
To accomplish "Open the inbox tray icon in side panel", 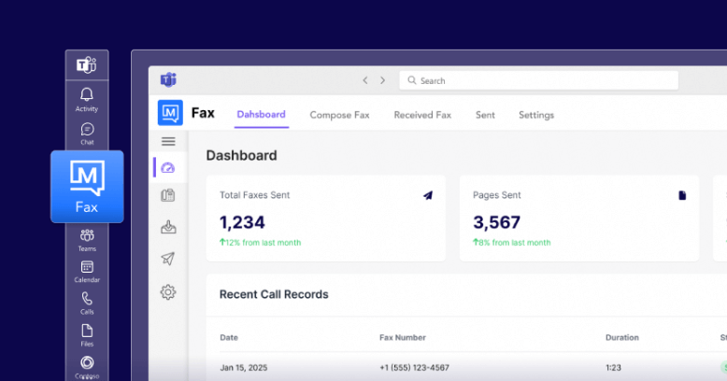I will [168, 227].
